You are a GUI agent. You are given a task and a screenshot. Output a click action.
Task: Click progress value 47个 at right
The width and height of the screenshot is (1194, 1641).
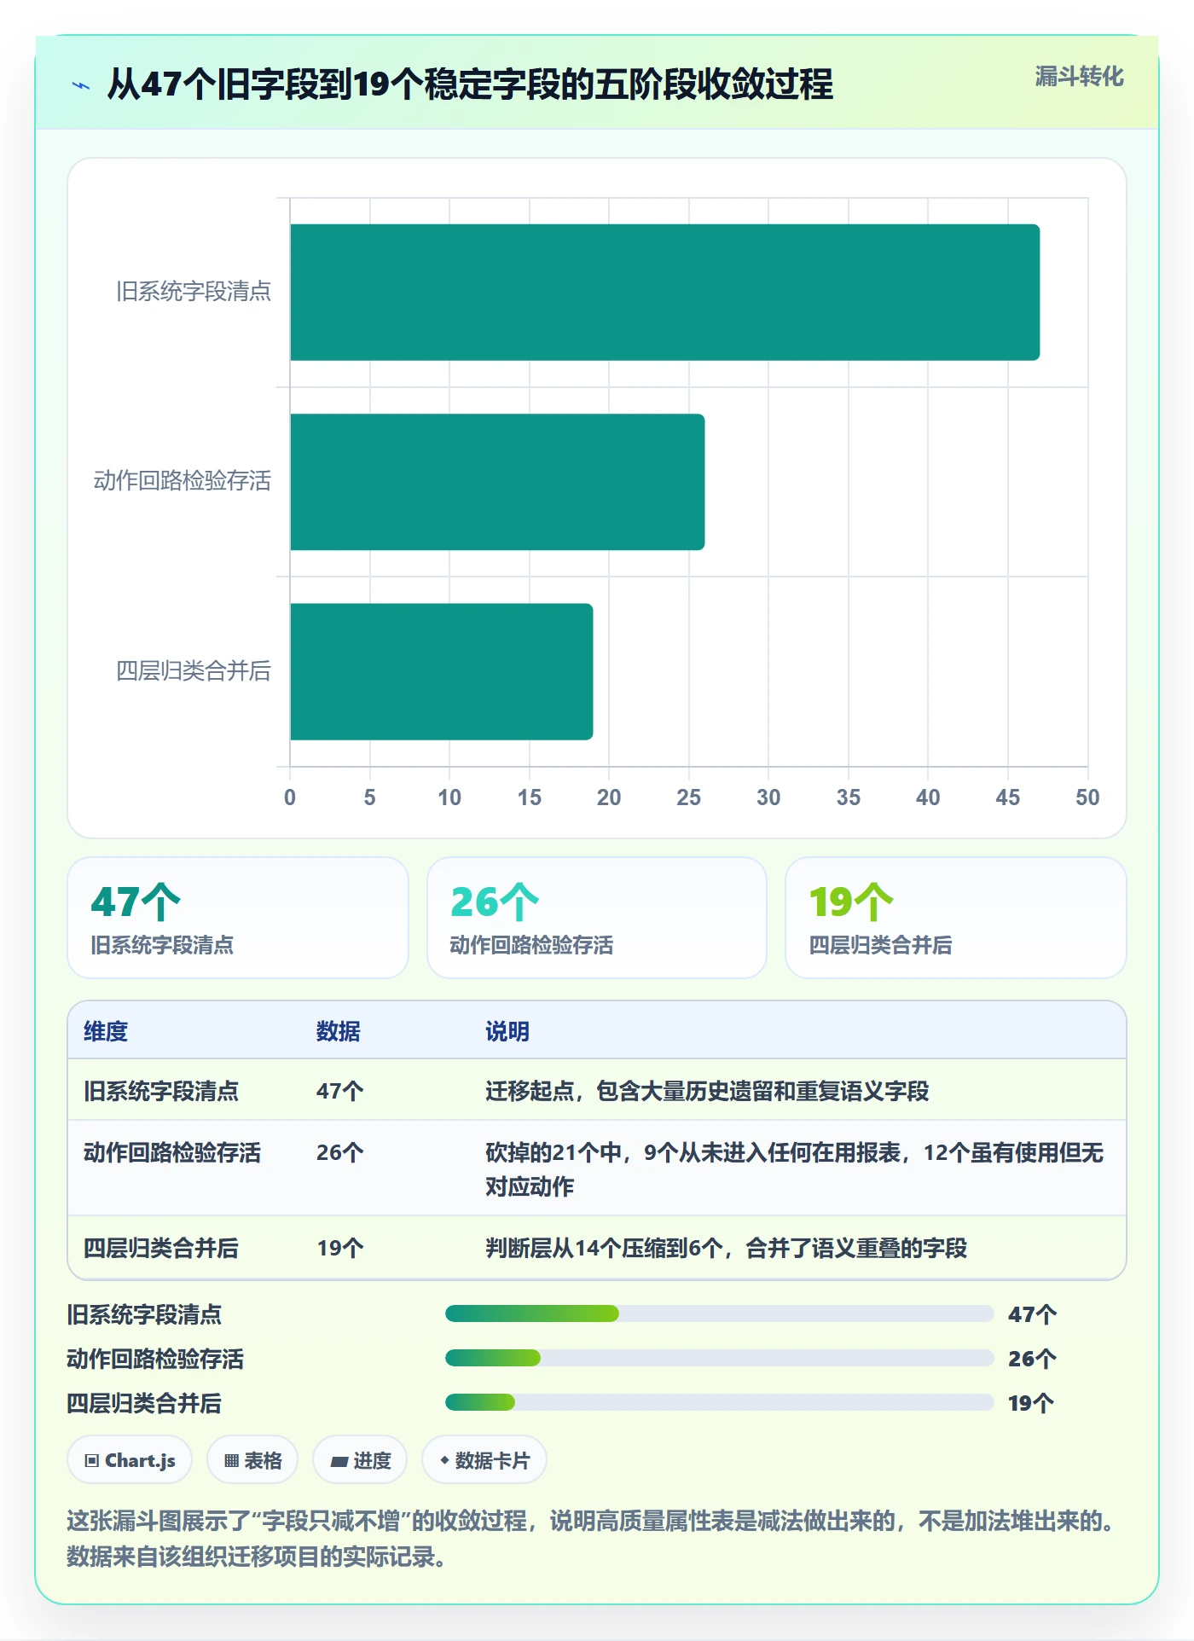point(1032,1314)
